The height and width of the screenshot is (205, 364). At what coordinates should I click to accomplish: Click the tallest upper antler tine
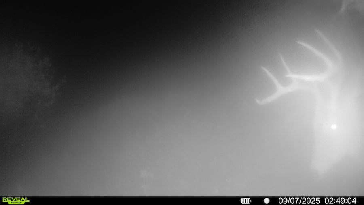tap(320, 33)
